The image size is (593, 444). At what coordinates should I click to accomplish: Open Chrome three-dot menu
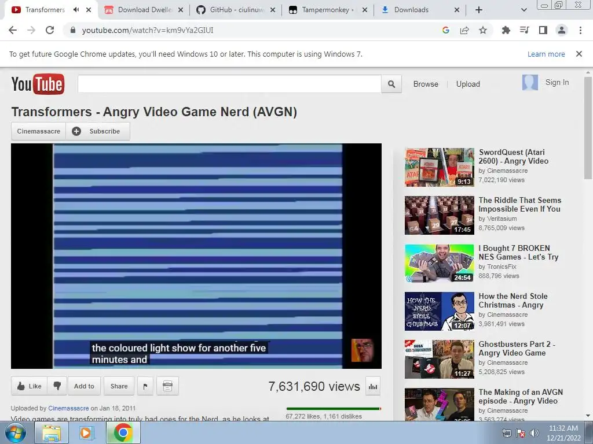580,30
